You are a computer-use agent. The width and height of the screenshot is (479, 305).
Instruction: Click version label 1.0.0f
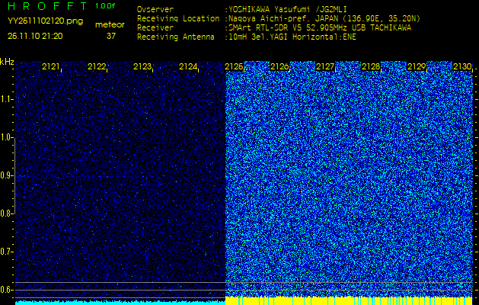tap(105, 6)
